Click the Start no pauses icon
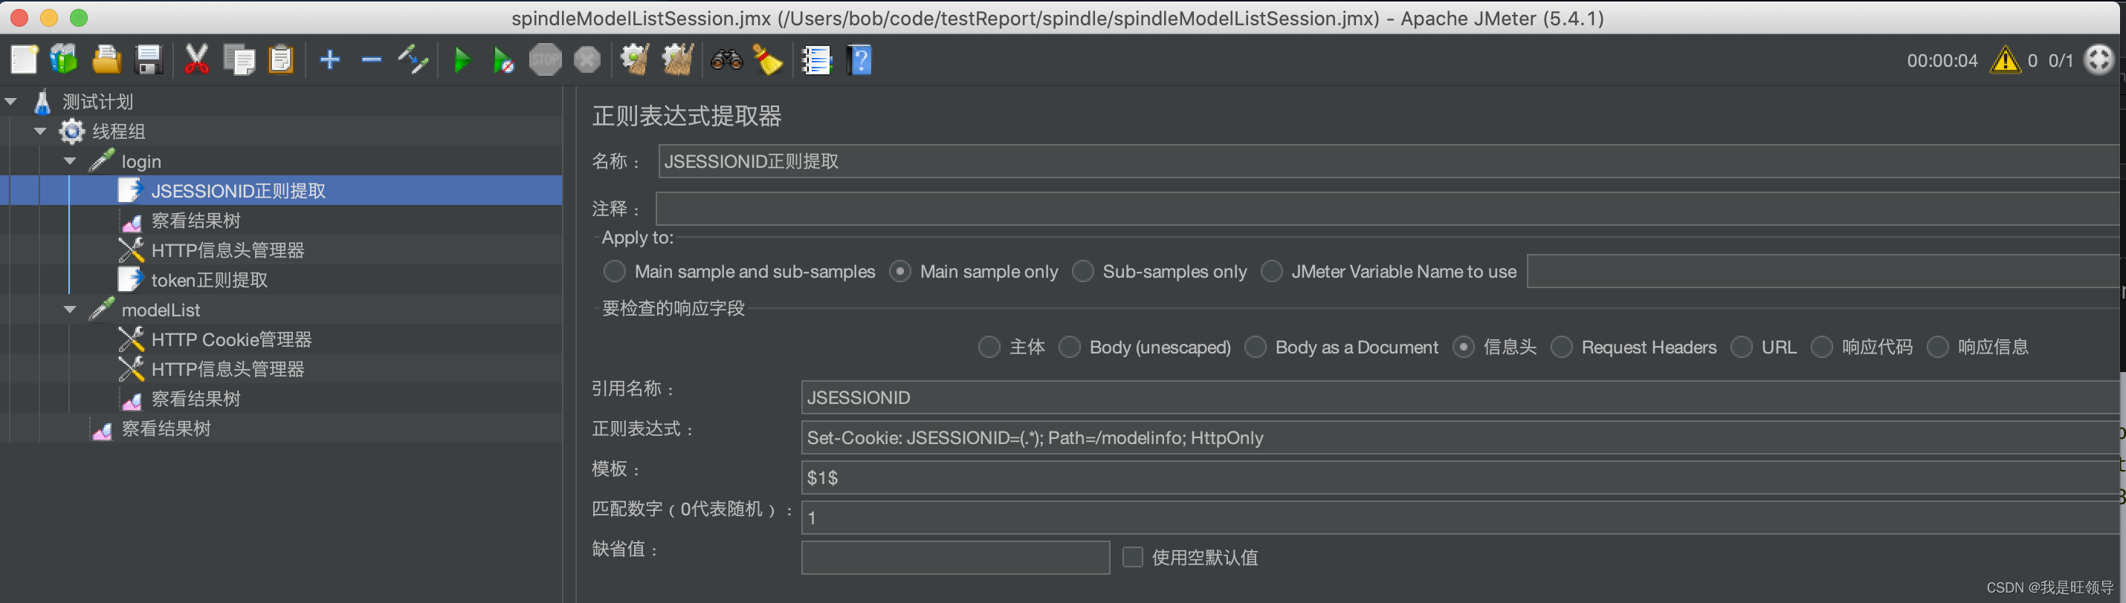Viewport: 2126px width, 603px height. coord(503,60)
